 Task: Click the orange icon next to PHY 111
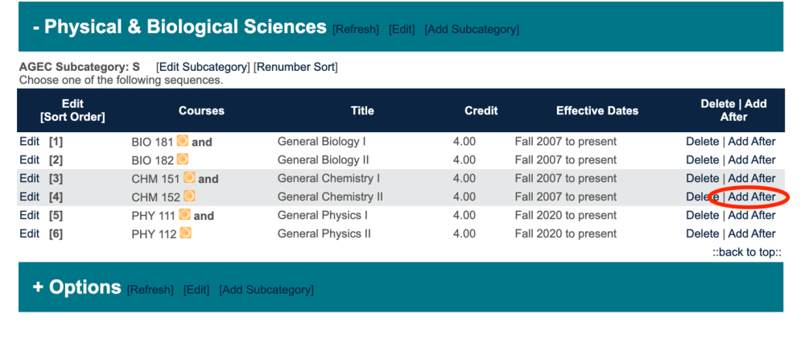[x=185, y=215]
